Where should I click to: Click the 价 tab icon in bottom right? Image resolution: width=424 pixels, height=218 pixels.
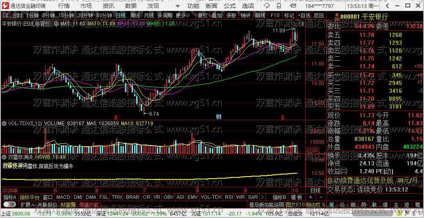342,204
